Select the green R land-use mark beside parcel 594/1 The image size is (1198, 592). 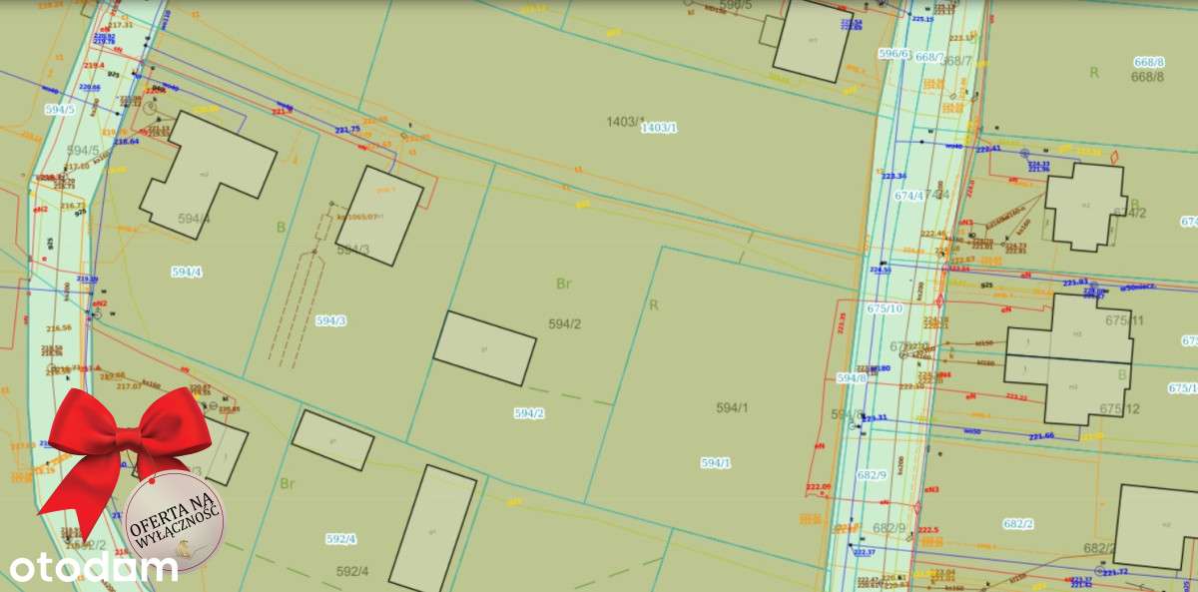[654, 304]
